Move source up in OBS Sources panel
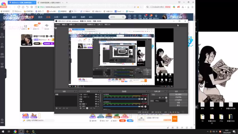The image size is (238, 134). pyautogui.click(x=91, y=108)
